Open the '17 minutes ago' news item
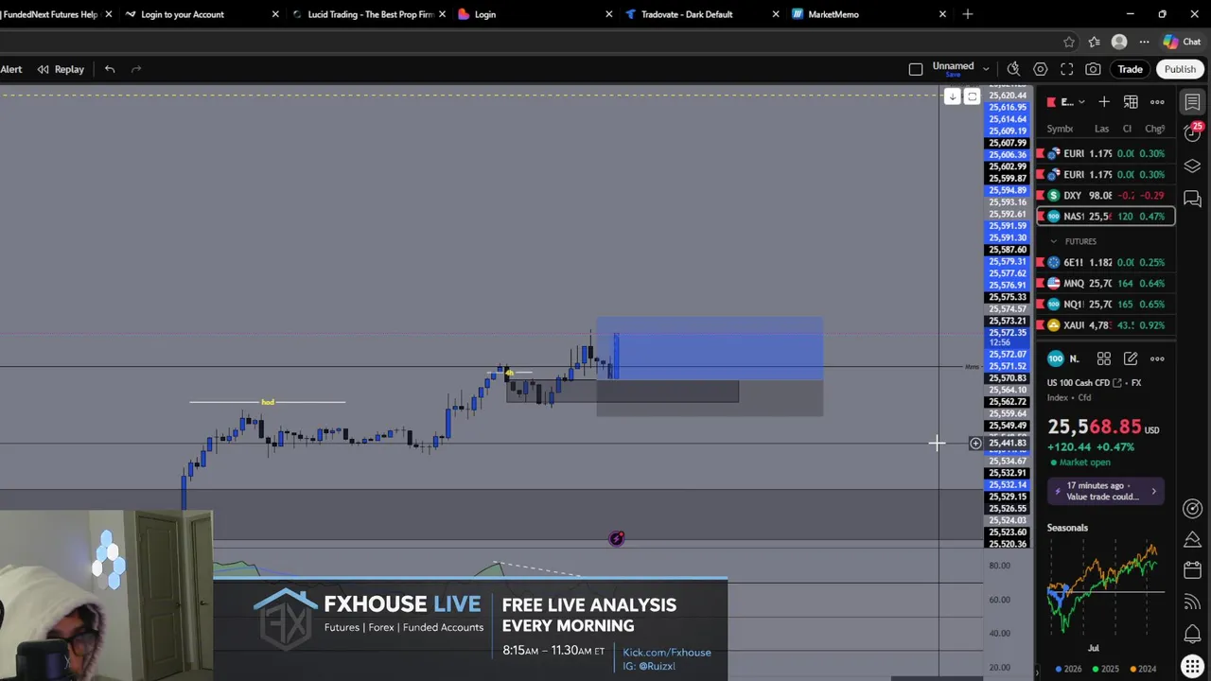 click(1106, 491)
